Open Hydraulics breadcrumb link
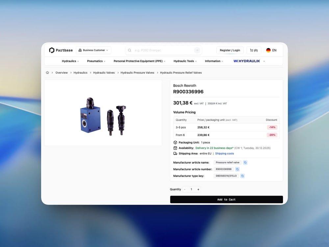Viewport: 329px width, 247px height. coord(80,73)
